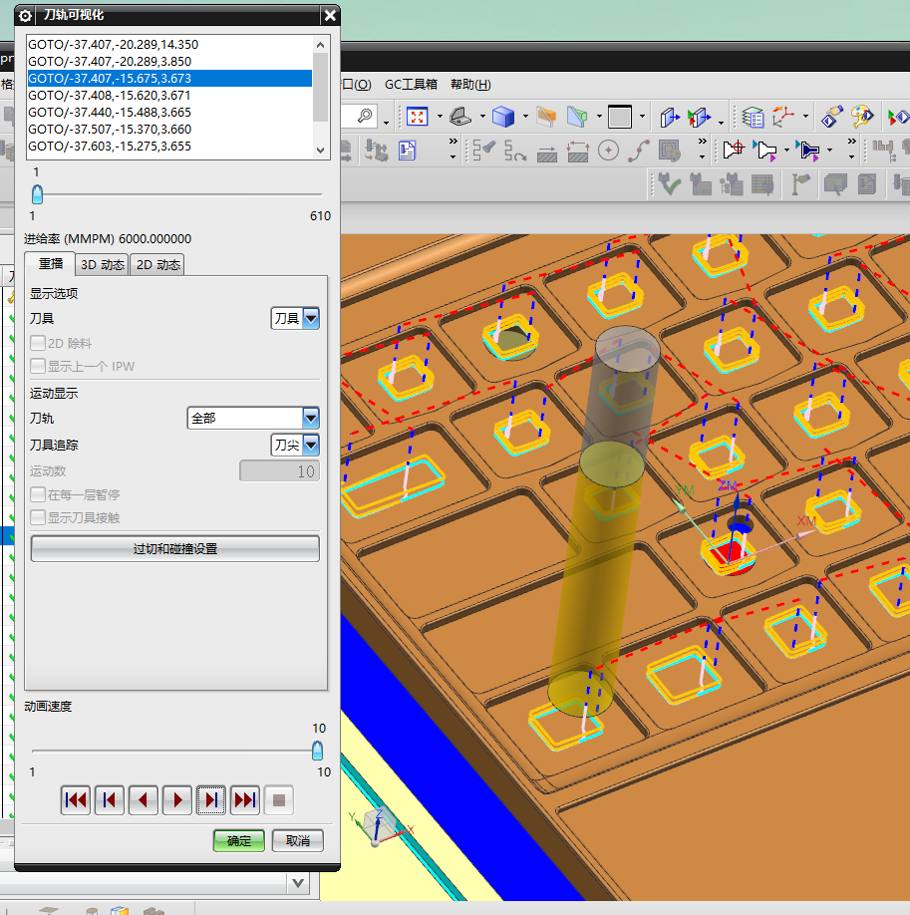Select line GOTO/-37.603,-15.275,3.655
The image size is (910, 915).
pyautogui.click(x=169, y=146)
